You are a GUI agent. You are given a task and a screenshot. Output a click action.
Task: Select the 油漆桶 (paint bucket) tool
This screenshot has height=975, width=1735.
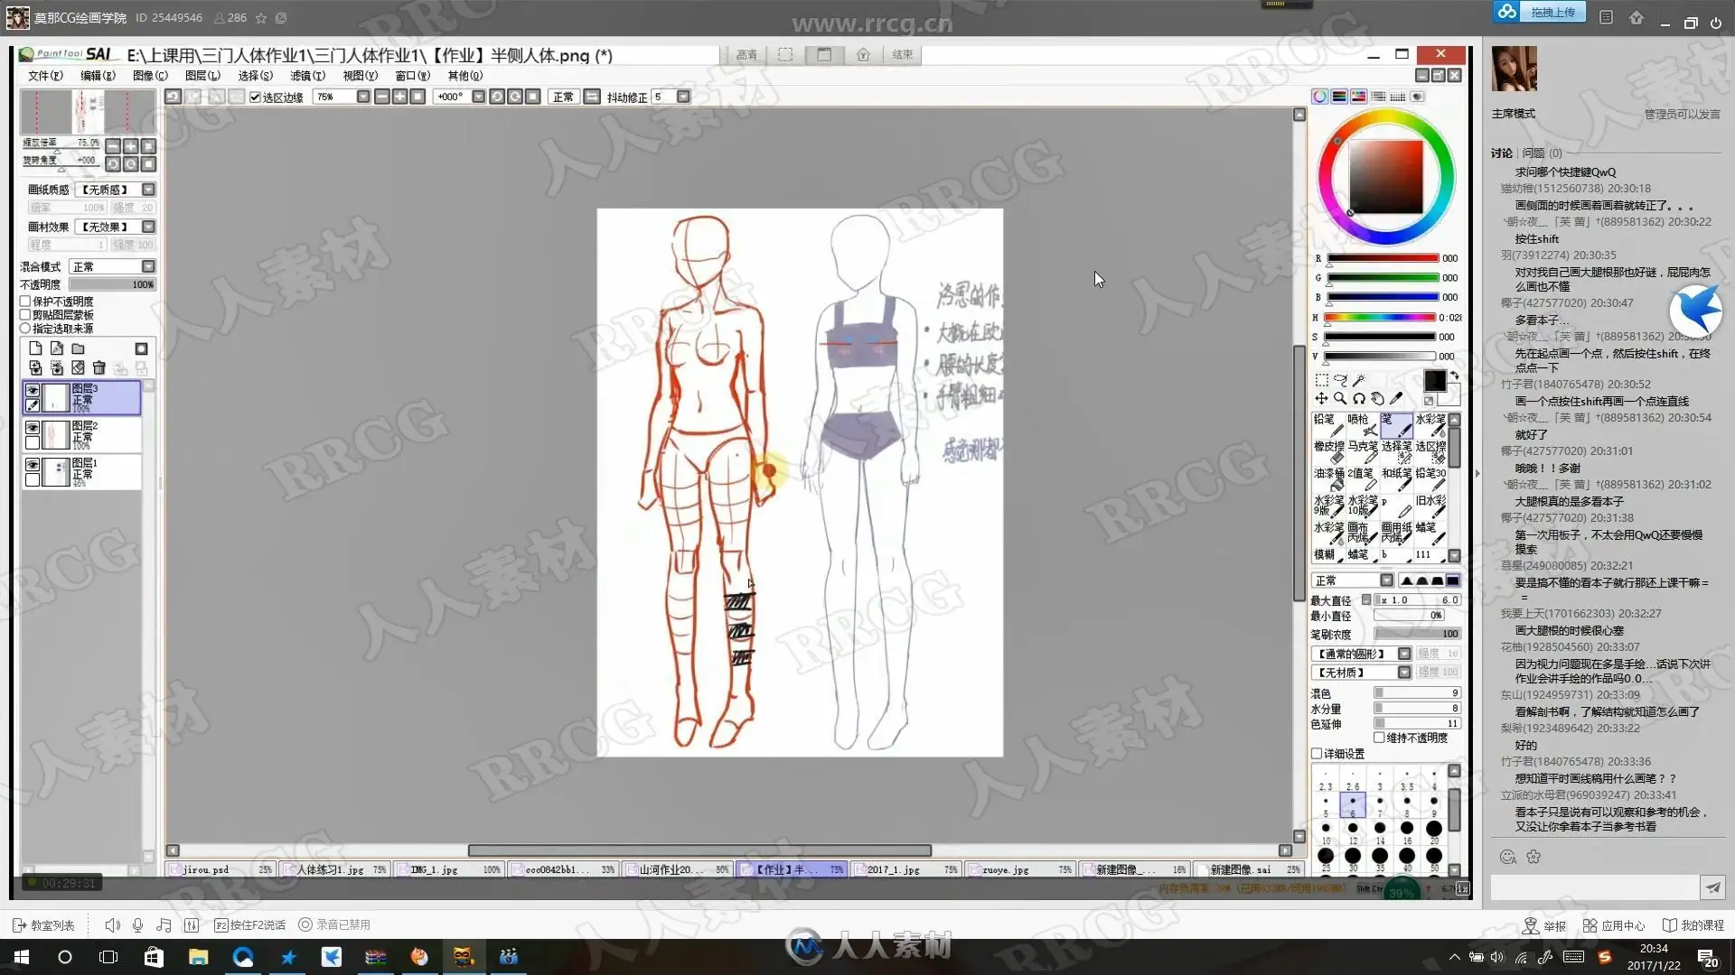point(1327,478)
